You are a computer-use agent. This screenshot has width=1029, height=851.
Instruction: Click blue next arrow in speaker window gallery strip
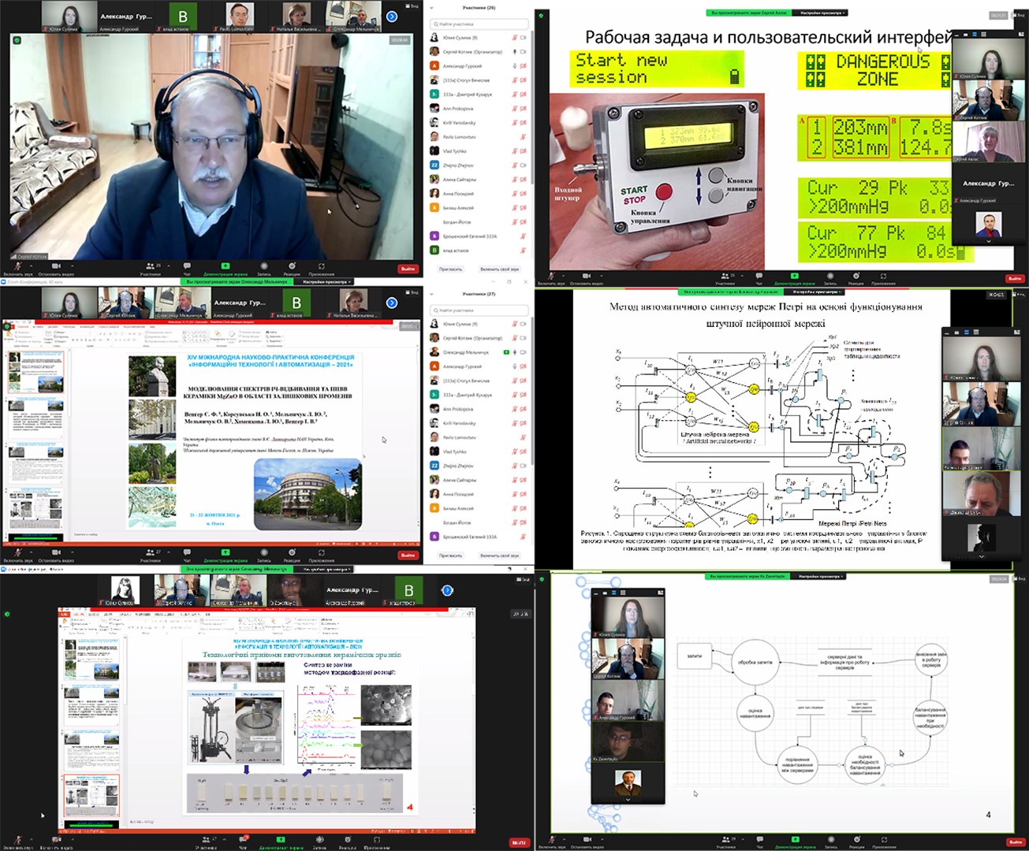392,17
